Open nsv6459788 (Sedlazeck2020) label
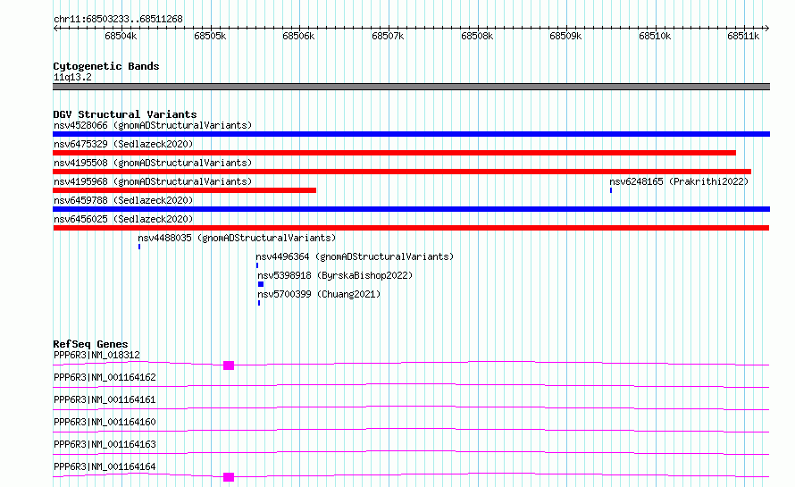795x487 pixels. [x=123, y=200]
